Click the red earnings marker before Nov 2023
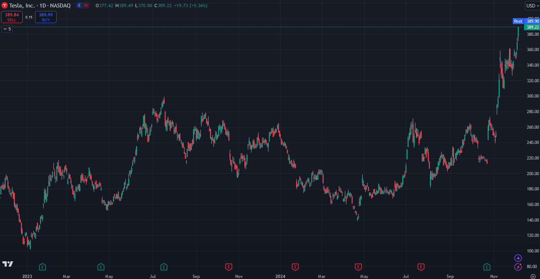The image size is (540, 279). click(x=229, y=267)
